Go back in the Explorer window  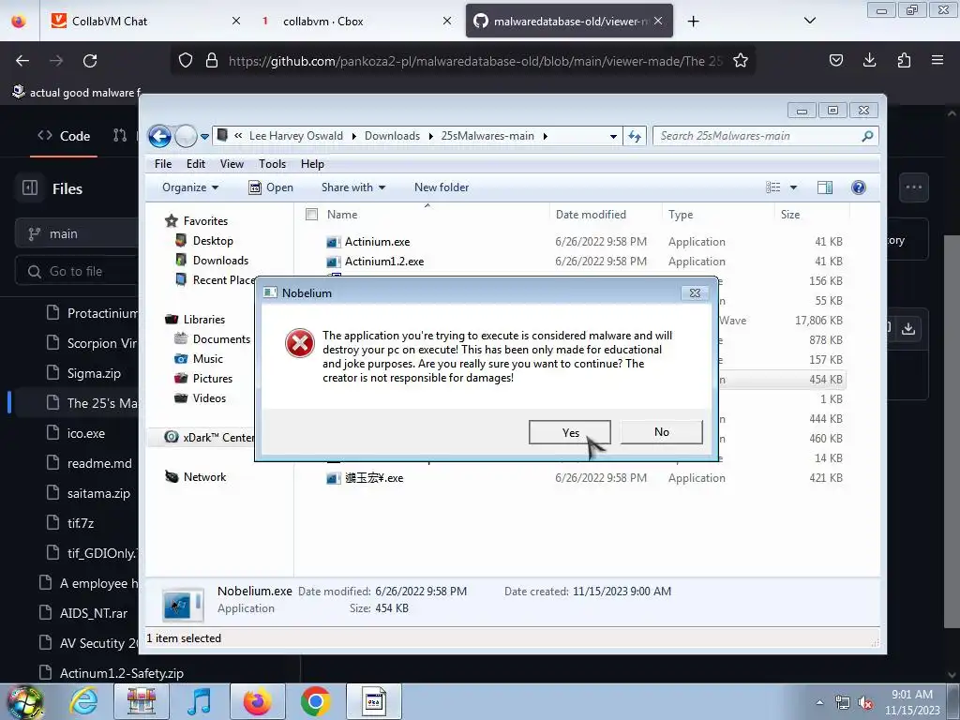tap(159, 136)
